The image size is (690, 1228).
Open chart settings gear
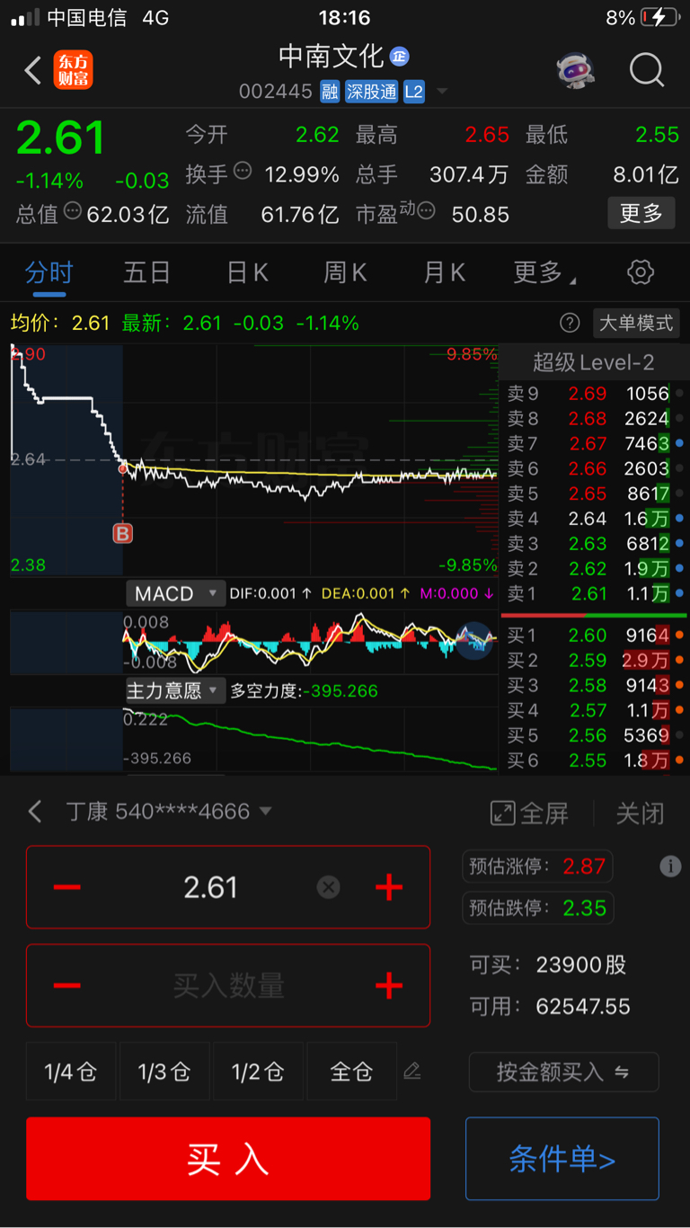[641, 272]
